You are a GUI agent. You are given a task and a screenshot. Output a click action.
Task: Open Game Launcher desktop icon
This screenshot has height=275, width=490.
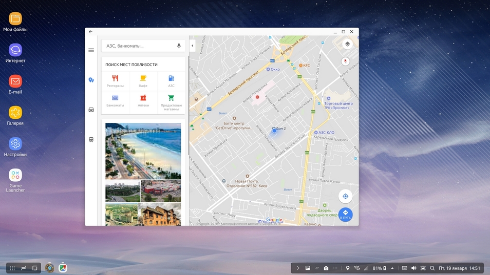click(x=15, y=180)
